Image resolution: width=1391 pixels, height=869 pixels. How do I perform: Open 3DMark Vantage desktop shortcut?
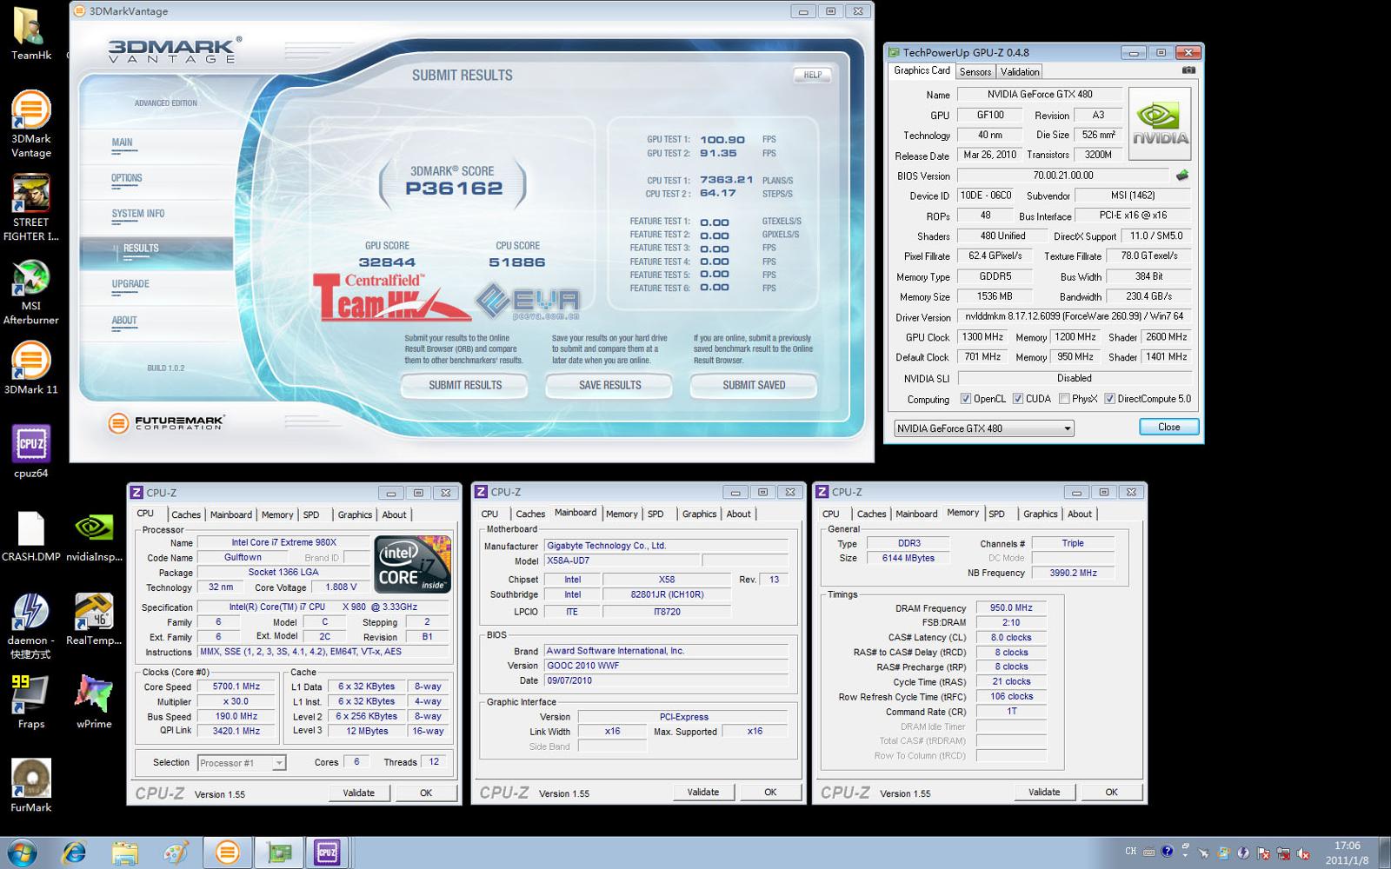pyautogui.click(x=31, y=122)
